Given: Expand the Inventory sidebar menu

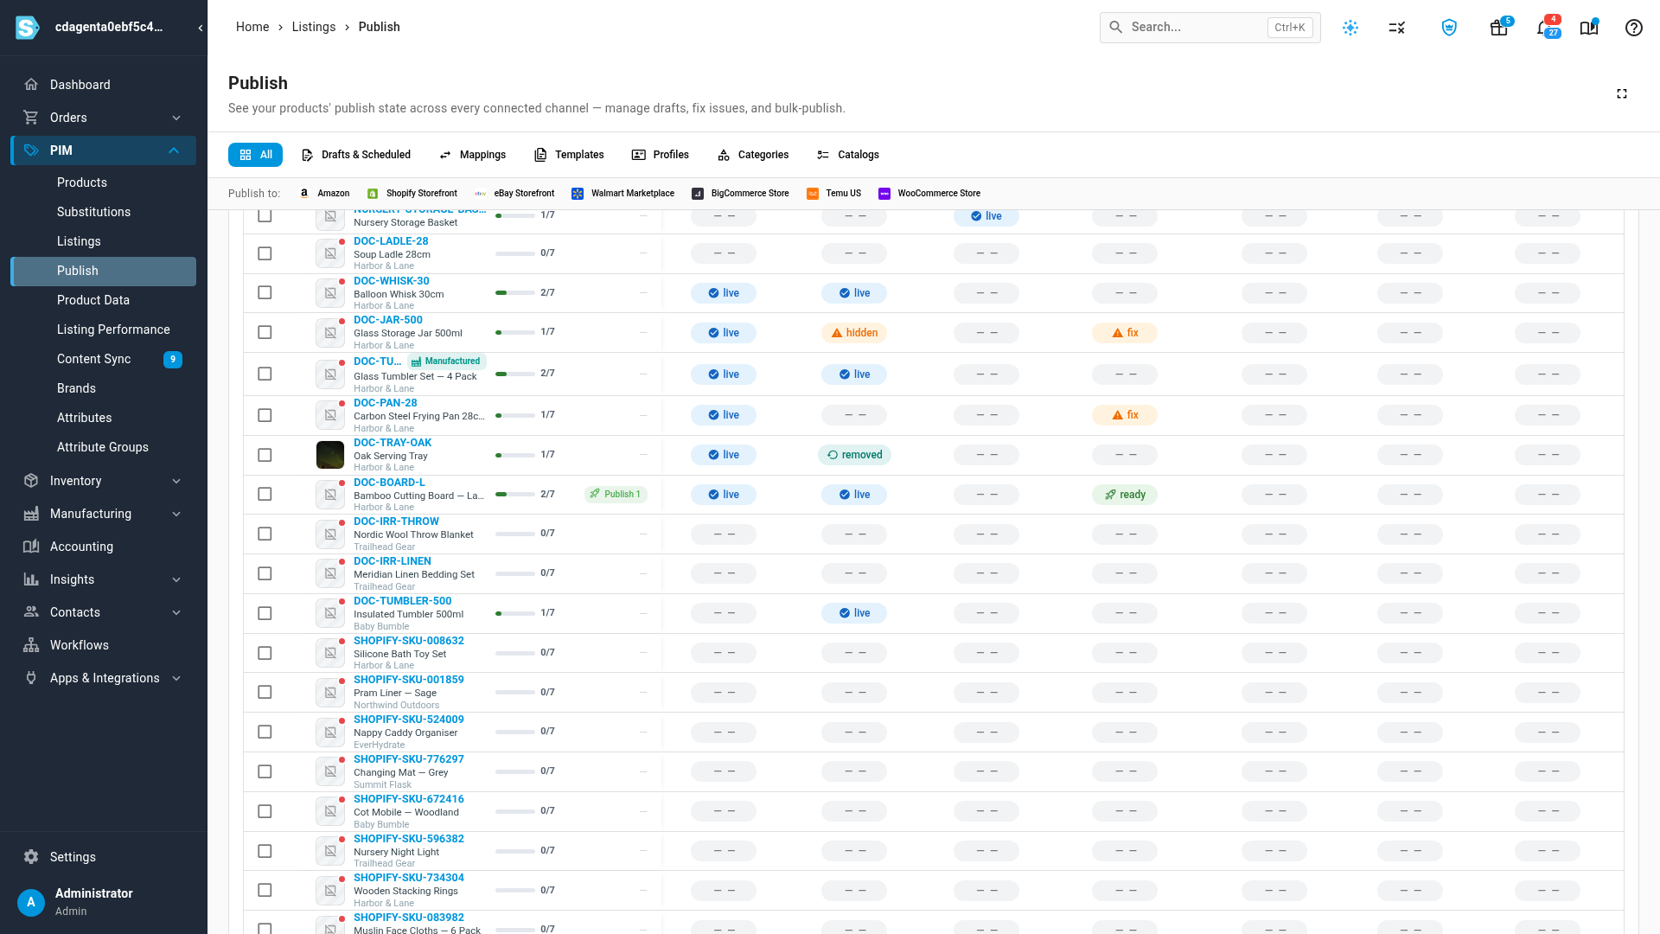Looking at the screenshot, I should pyautogui.click(x=176, y=481).
